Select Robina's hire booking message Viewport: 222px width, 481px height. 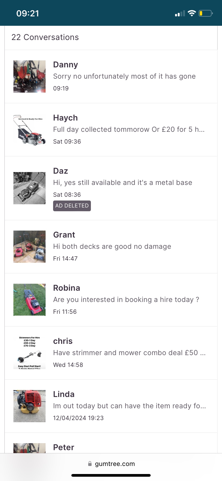coord(126,300)
